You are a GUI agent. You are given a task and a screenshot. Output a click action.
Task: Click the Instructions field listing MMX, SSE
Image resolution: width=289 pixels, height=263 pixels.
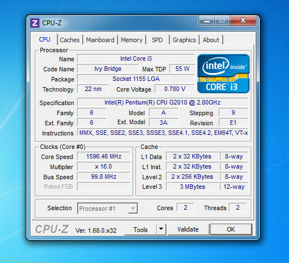[162, 133]
